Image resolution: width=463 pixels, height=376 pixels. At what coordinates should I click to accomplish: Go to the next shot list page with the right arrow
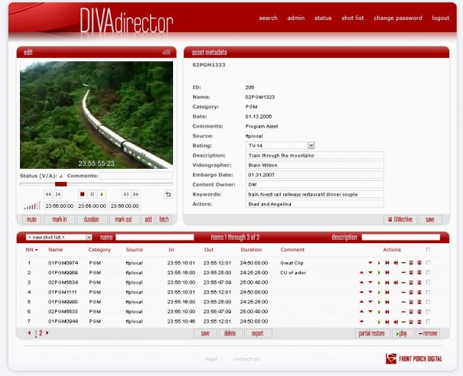(x=47, y=332)
